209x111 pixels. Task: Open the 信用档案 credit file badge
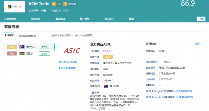pos(70,4)
